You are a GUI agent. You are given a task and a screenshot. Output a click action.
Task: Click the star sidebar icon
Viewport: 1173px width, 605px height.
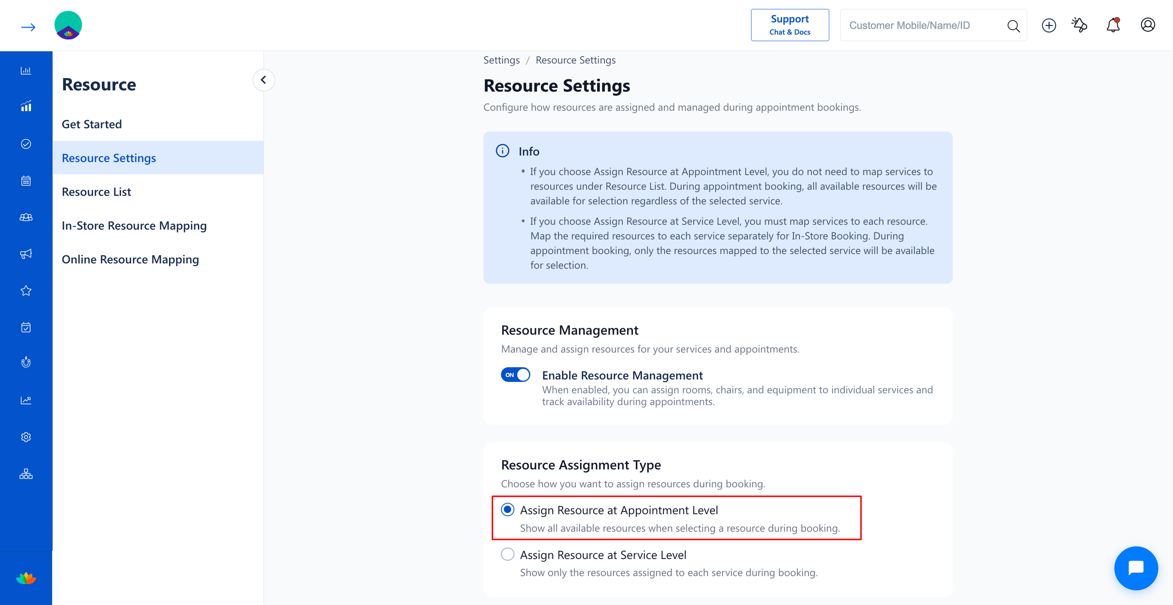click(26, 290)
